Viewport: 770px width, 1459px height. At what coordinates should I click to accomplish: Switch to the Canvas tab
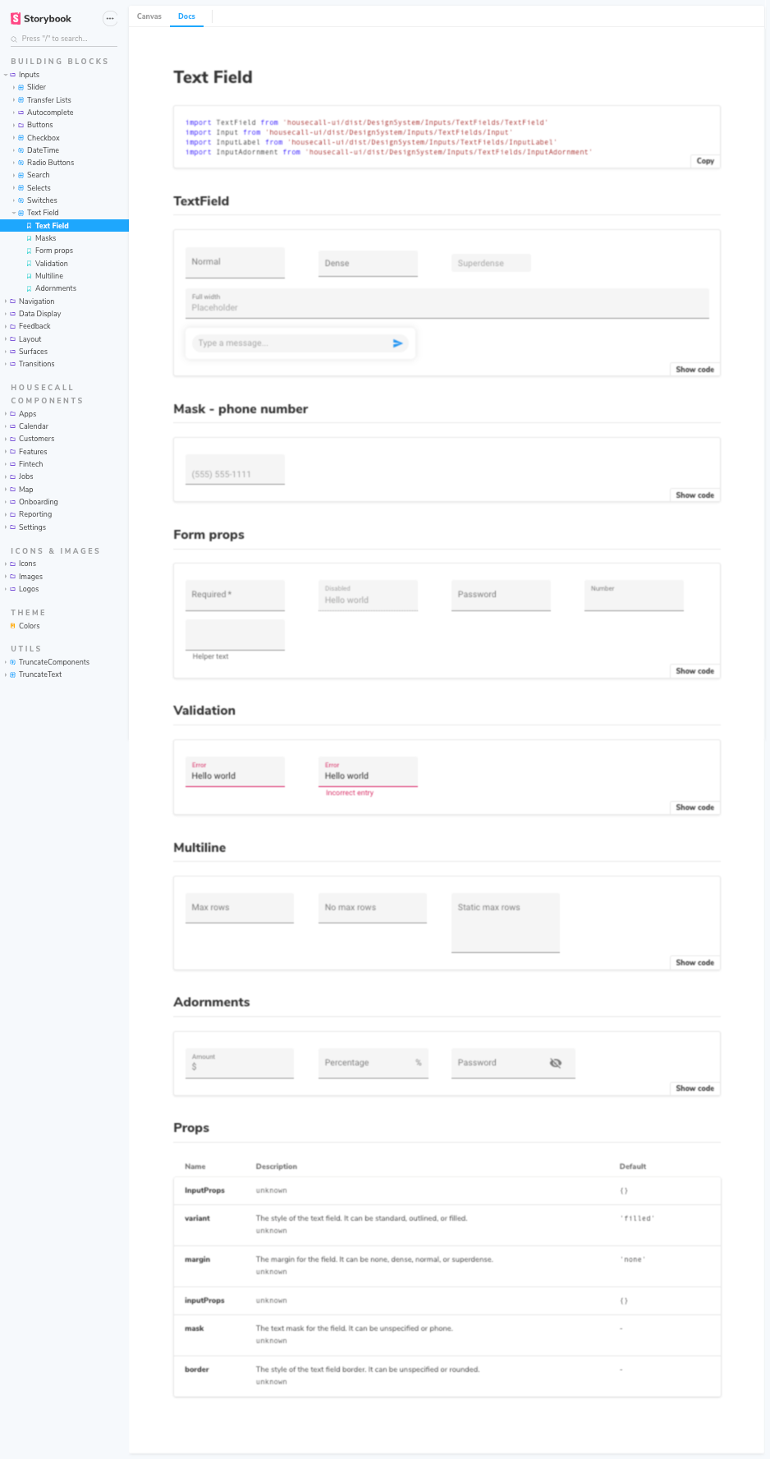pyautogui.click(x=149, y=16)
